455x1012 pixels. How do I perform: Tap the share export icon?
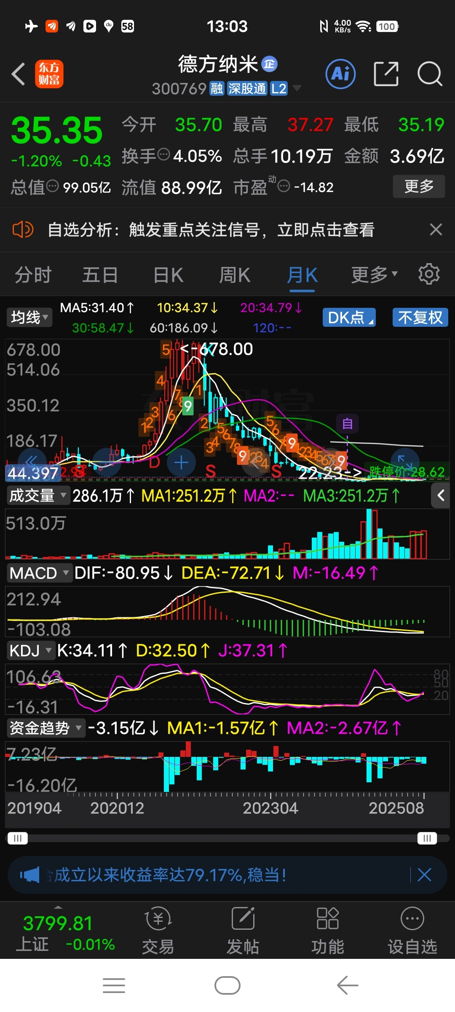point(386,74)
